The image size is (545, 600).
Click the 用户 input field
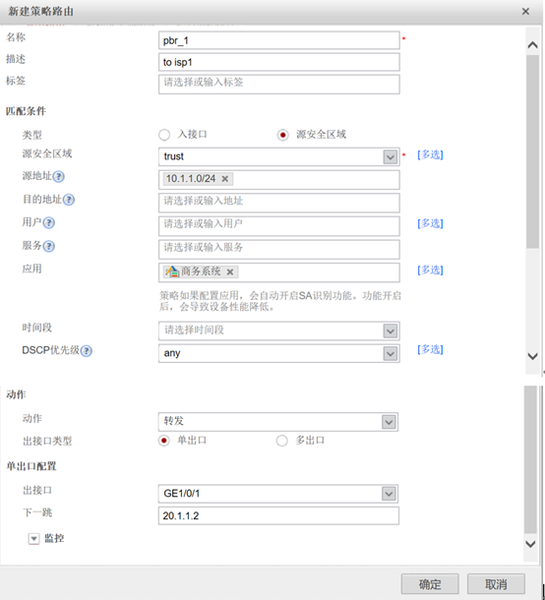point(279,226)
